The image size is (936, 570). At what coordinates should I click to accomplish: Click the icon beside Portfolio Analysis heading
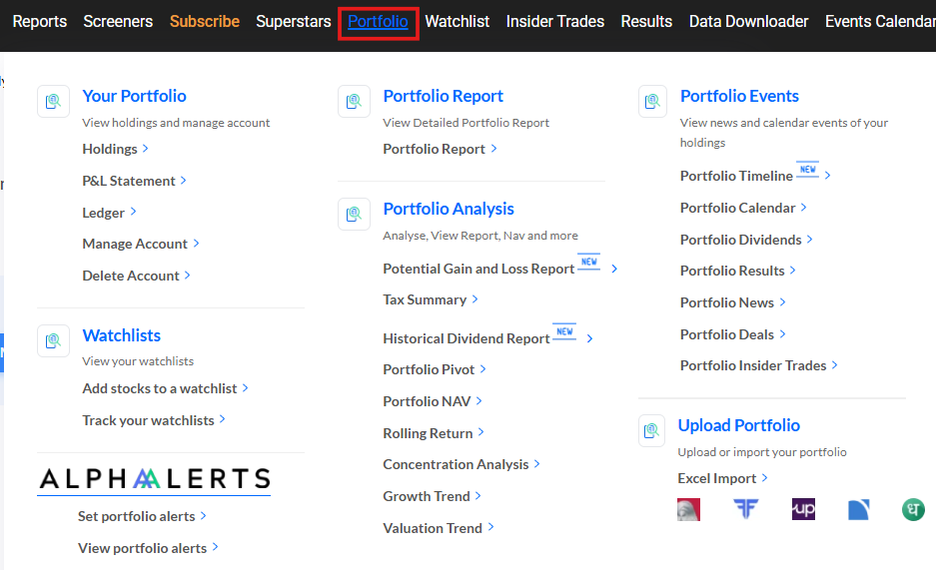pos(354,214)
